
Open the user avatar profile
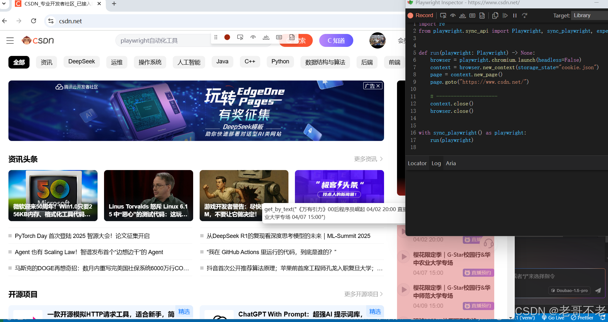pos(378,40)
